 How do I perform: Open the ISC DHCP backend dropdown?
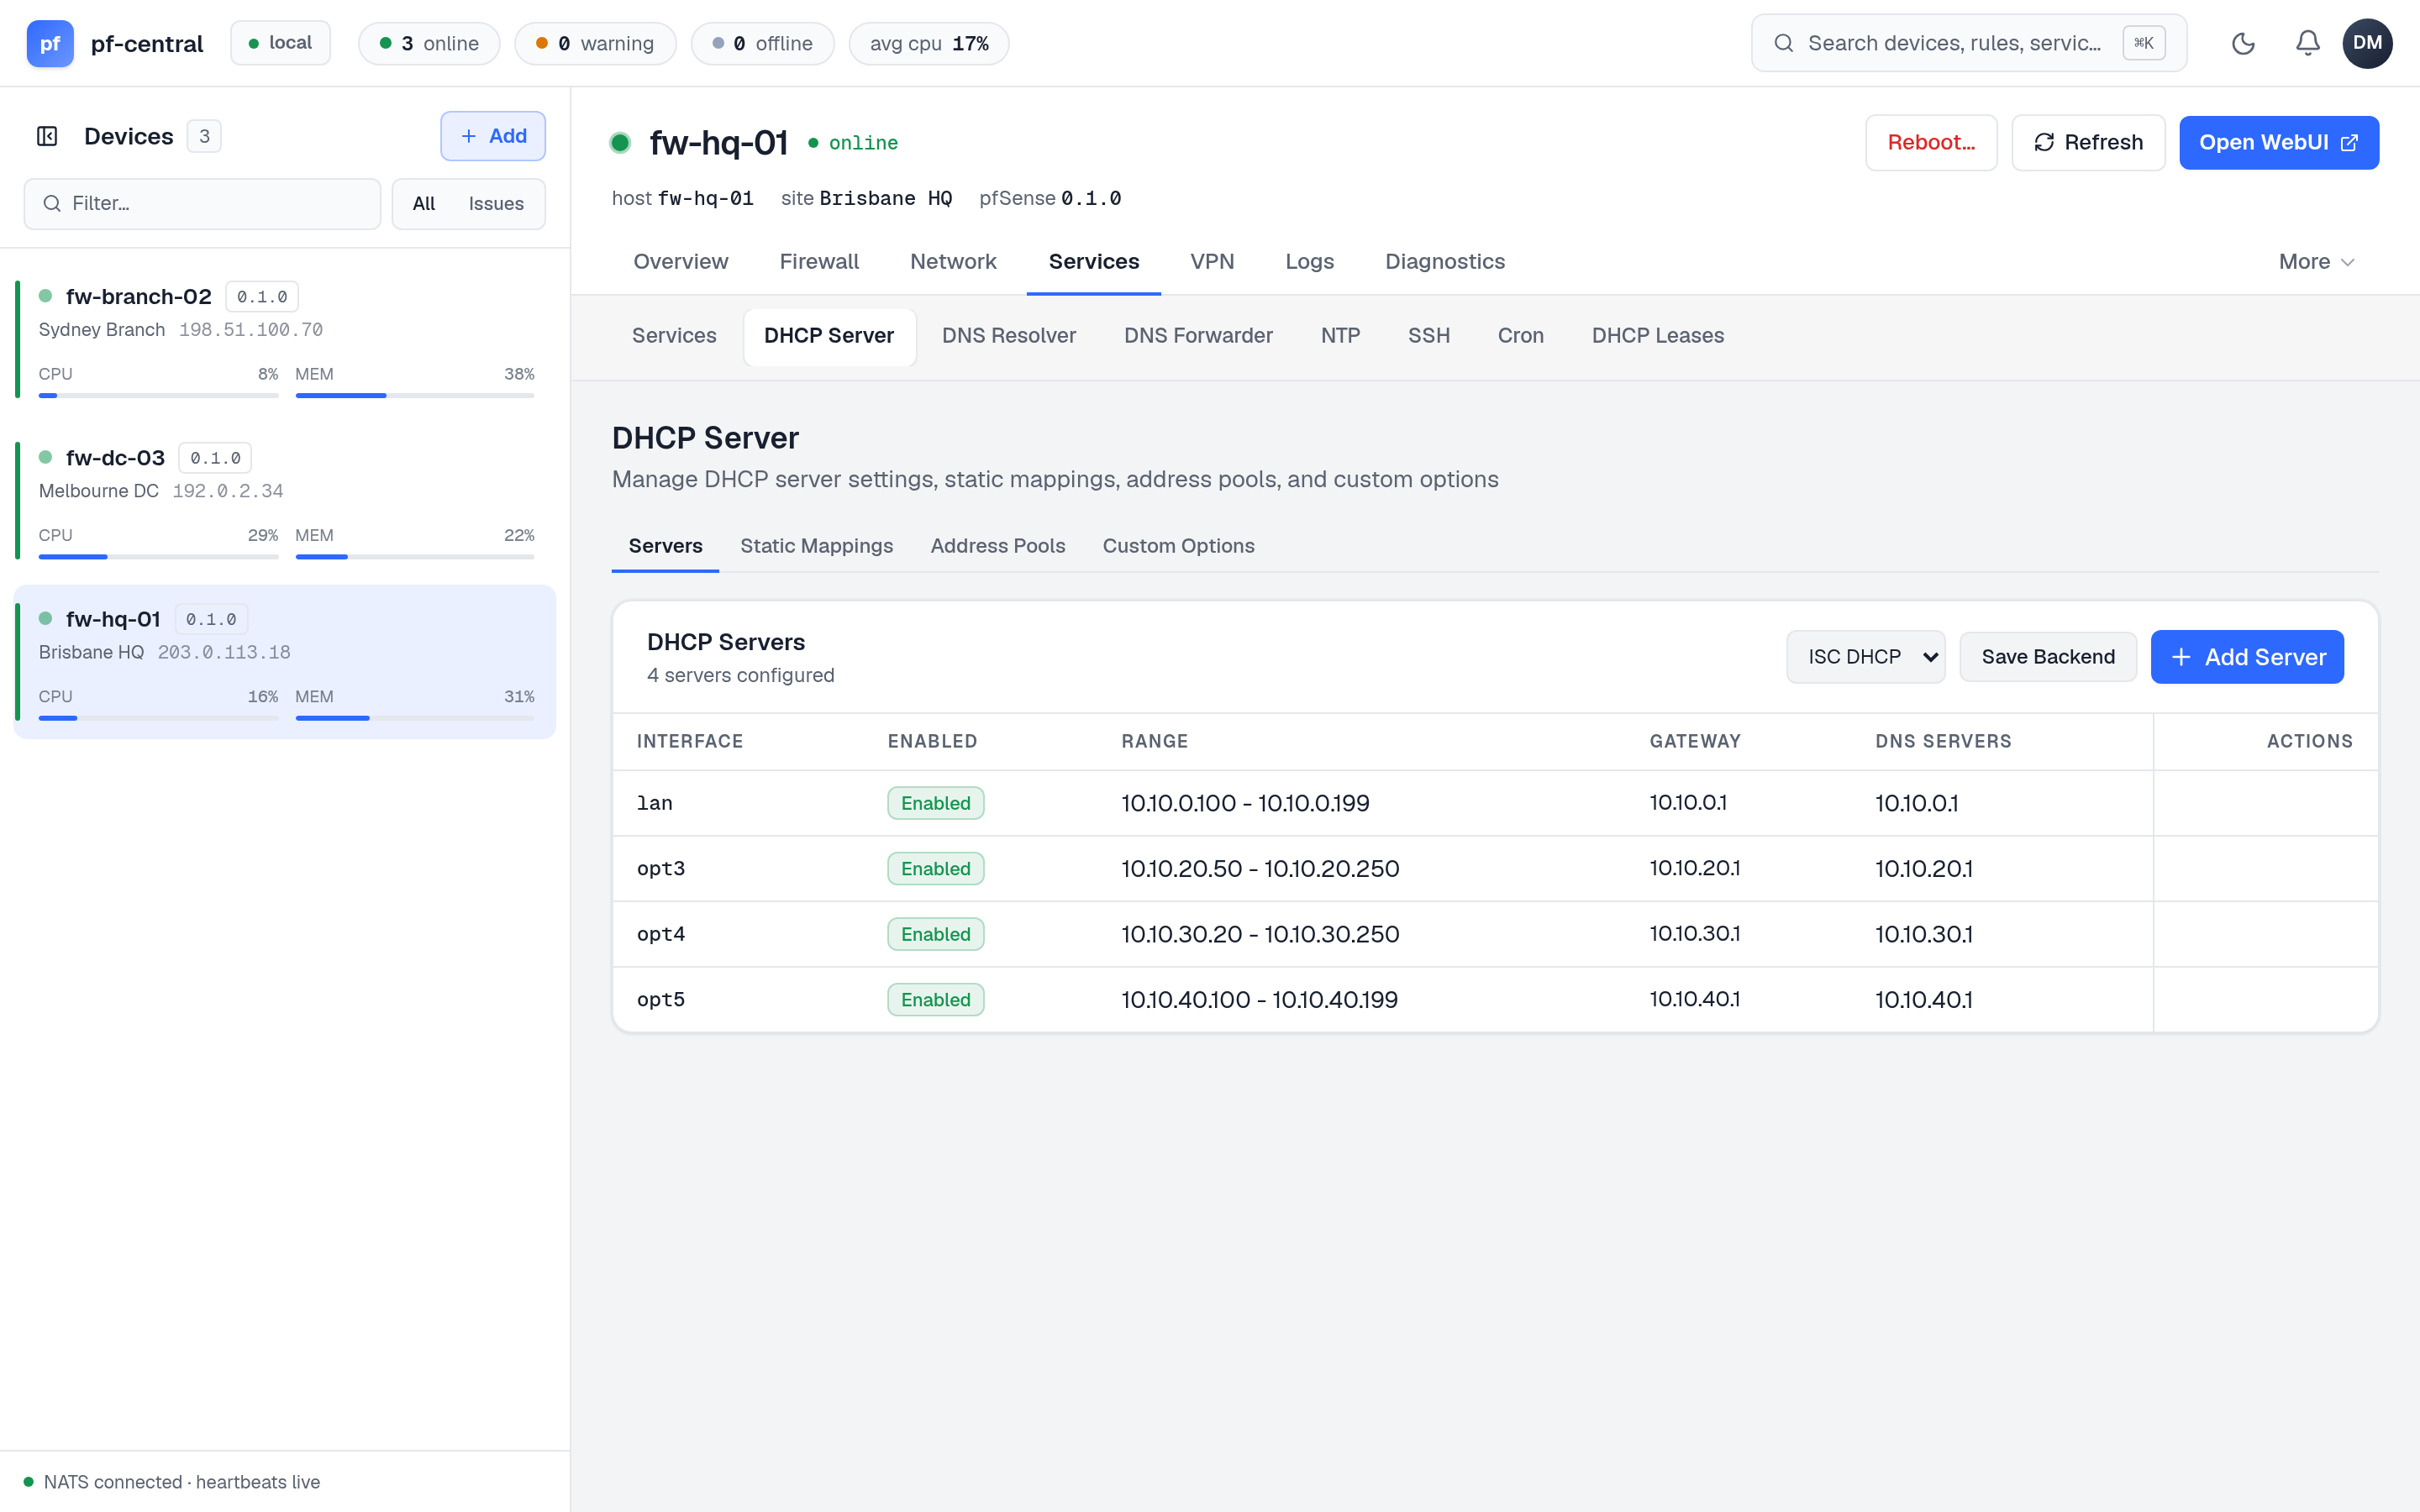[1865, 657]
